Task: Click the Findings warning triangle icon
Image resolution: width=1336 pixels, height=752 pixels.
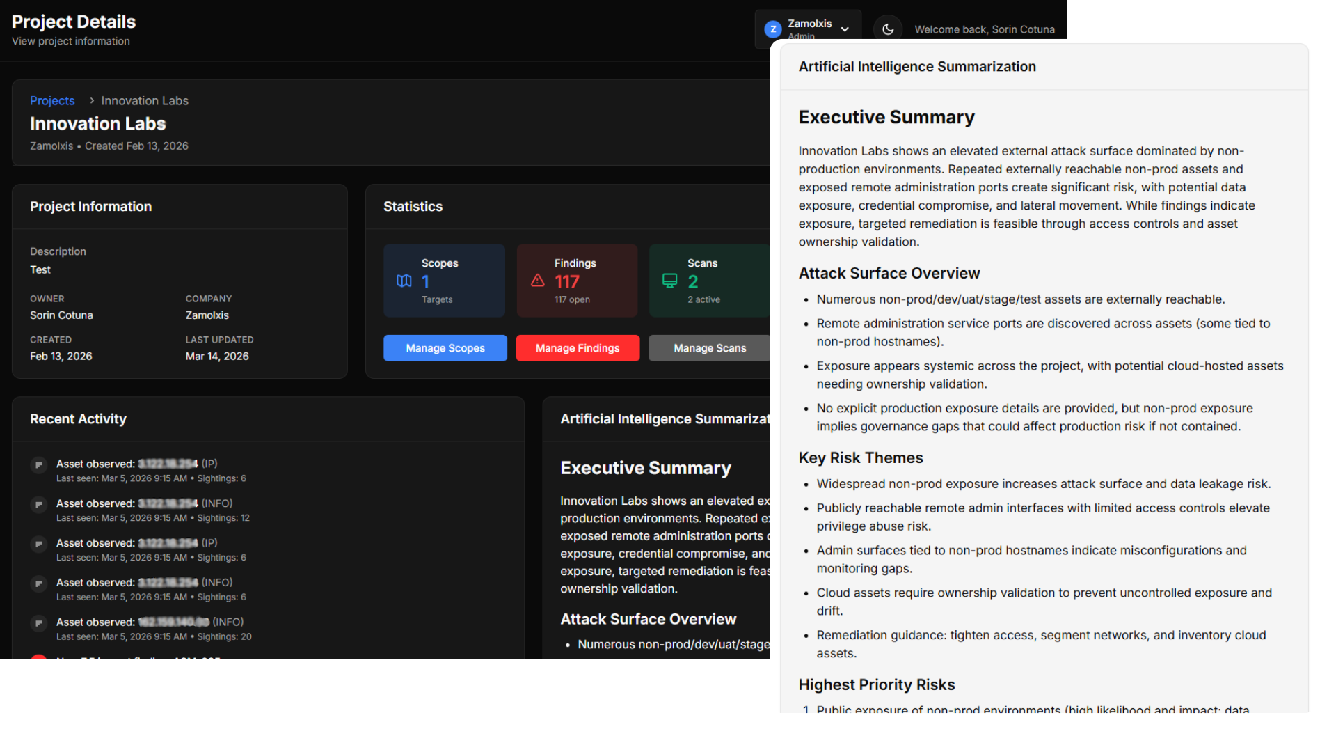Action: pyautogui.click(x=538, y=281)
